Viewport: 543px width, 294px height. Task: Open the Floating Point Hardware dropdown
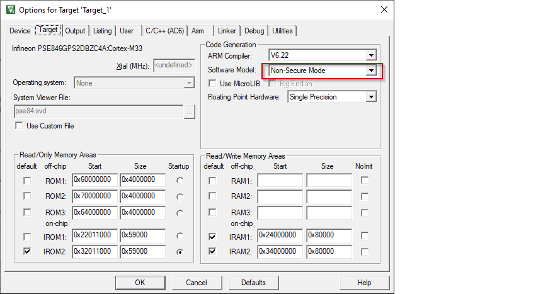tap(371, 97)
